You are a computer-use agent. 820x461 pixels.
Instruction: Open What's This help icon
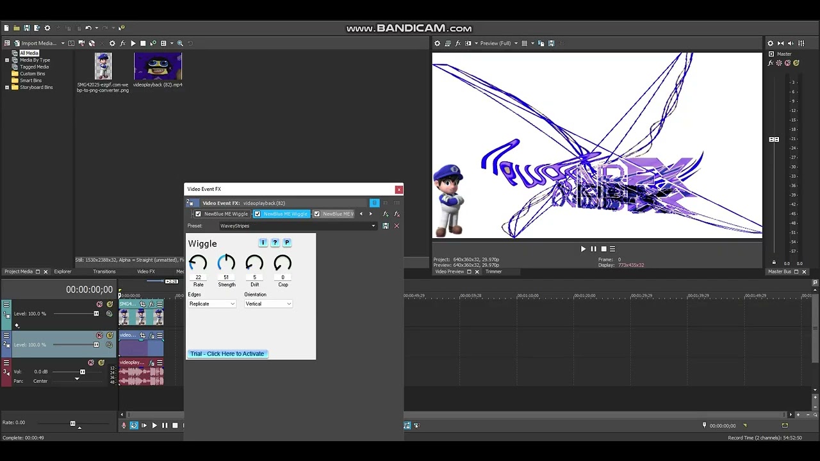[x=121, y=28]
